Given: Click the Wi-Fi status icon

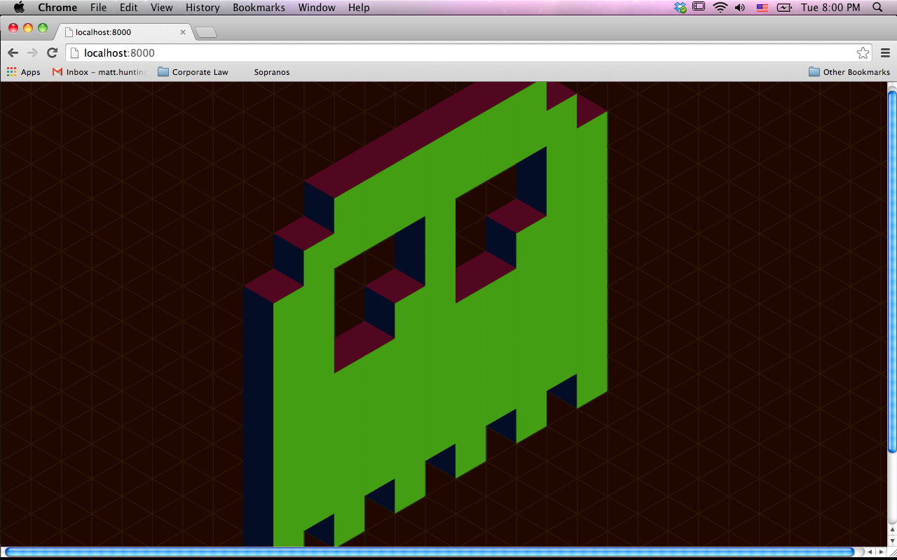Looking at the screenshot, I should pyautogui.click(x=720, y=8).
